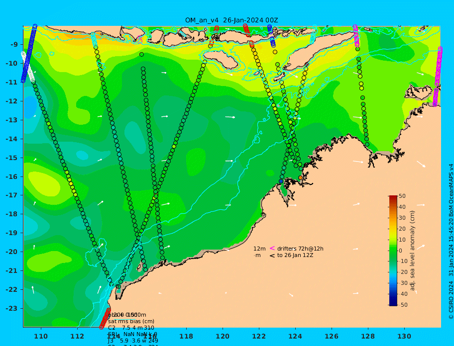Click the 'drifters 72h@12h' legend text
454x346 pixels.
(300, 249)
